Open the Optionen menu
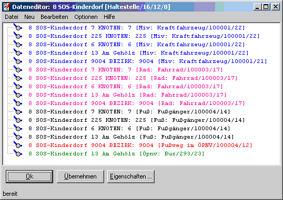The image size is (283, 200). click(x=86, y=17)
